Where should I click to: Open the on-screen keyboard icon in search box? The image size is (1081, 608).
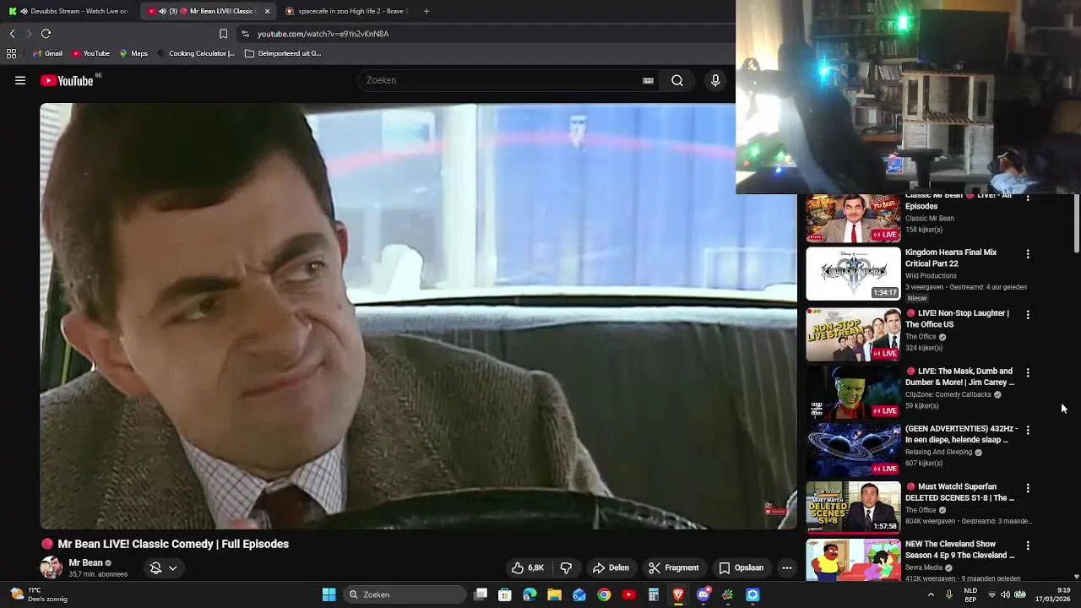point(648,80)
